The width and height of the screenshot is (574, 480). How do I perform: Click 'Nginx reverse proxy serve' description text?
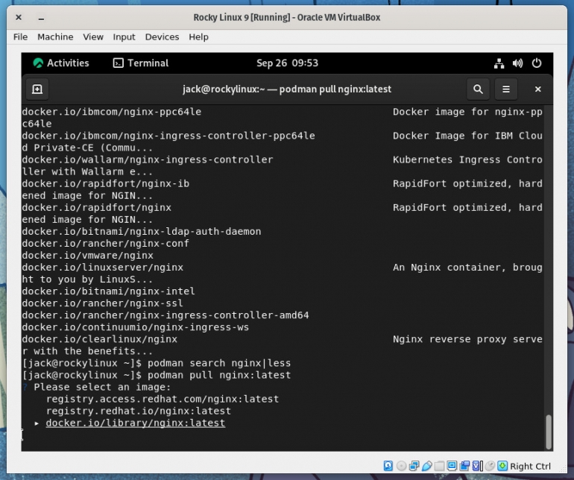pos(467,339)
